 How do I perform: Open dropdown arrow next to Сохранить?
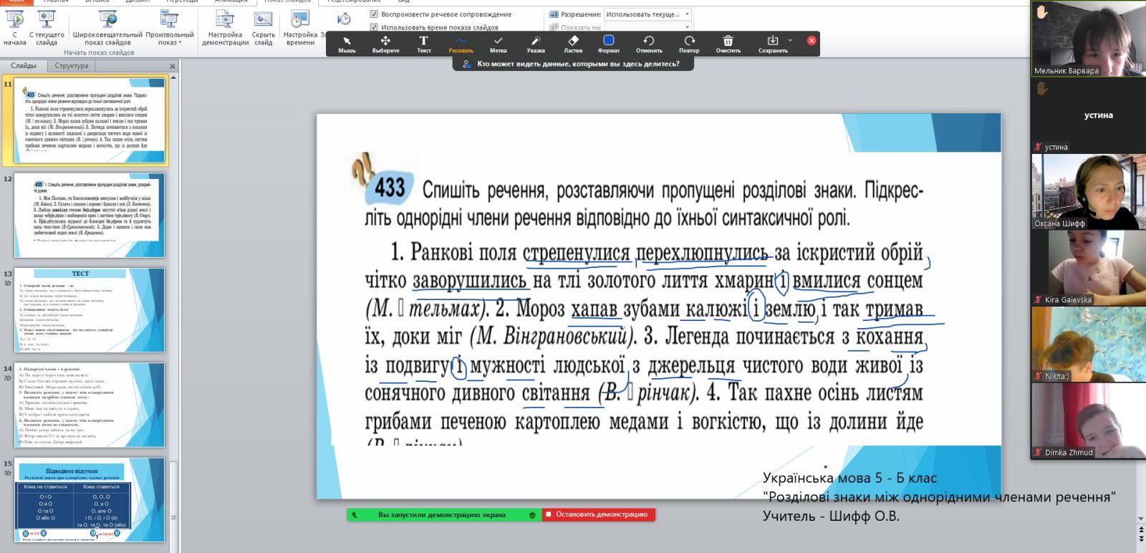click(x=790, y=41)
